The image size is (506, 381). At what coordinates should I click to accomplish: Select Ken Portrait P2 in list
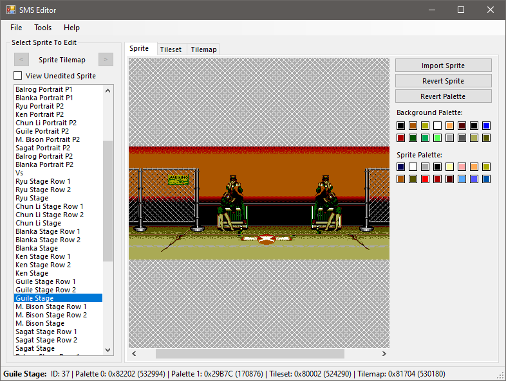pos(59,114)
